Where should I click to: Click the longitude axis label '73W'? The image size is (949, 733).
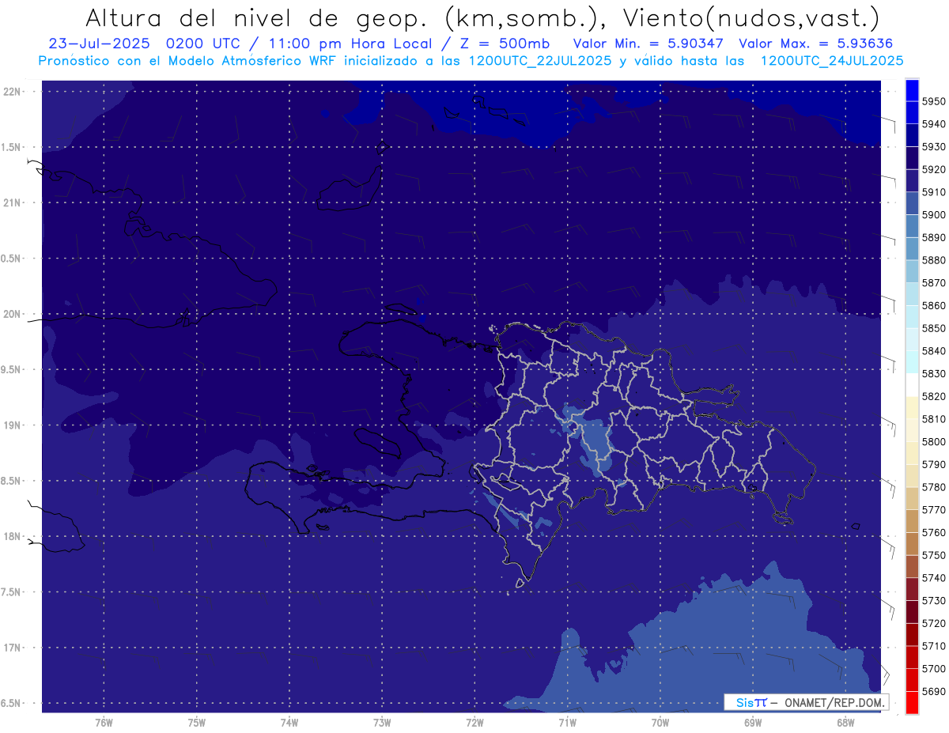382,723
